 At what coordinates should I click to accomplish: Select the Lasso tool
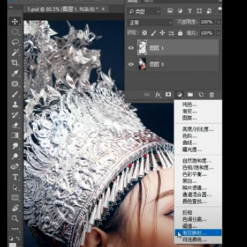[15, 42]
